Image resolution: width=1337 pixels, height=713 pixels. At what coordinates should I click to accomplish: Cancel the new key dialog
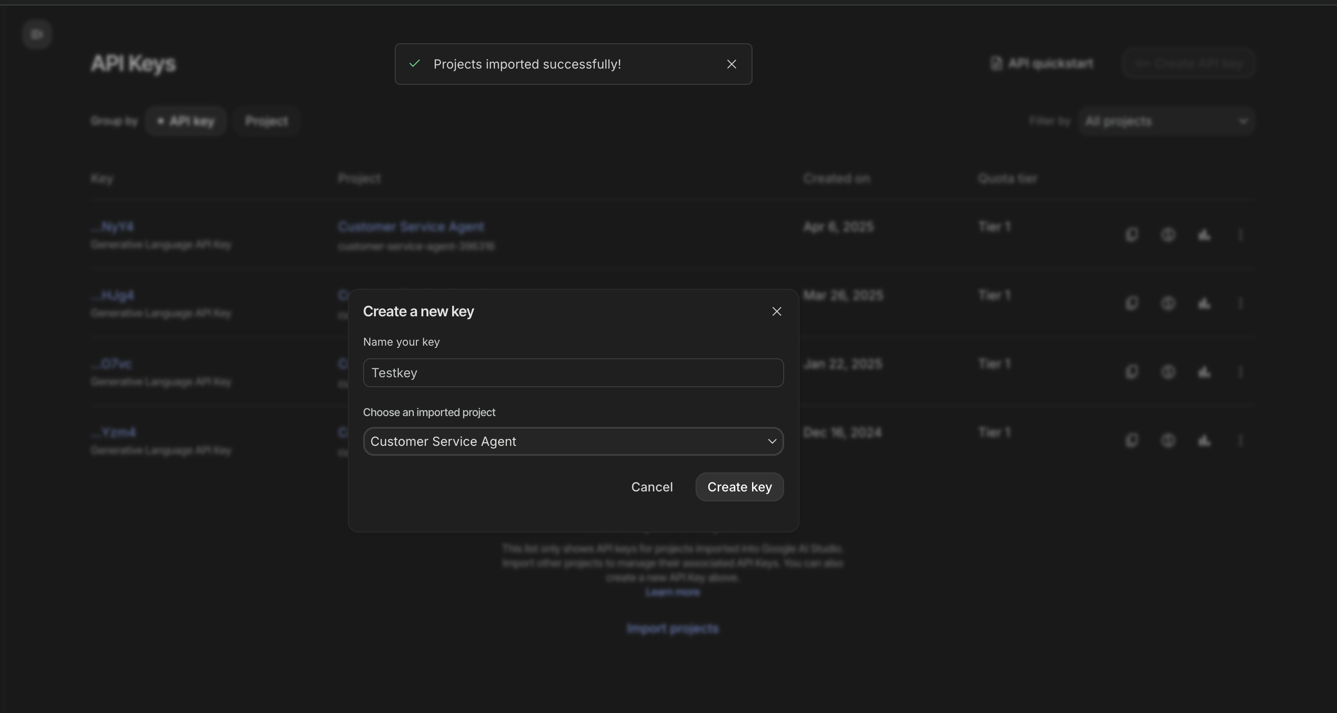point(652,487)
